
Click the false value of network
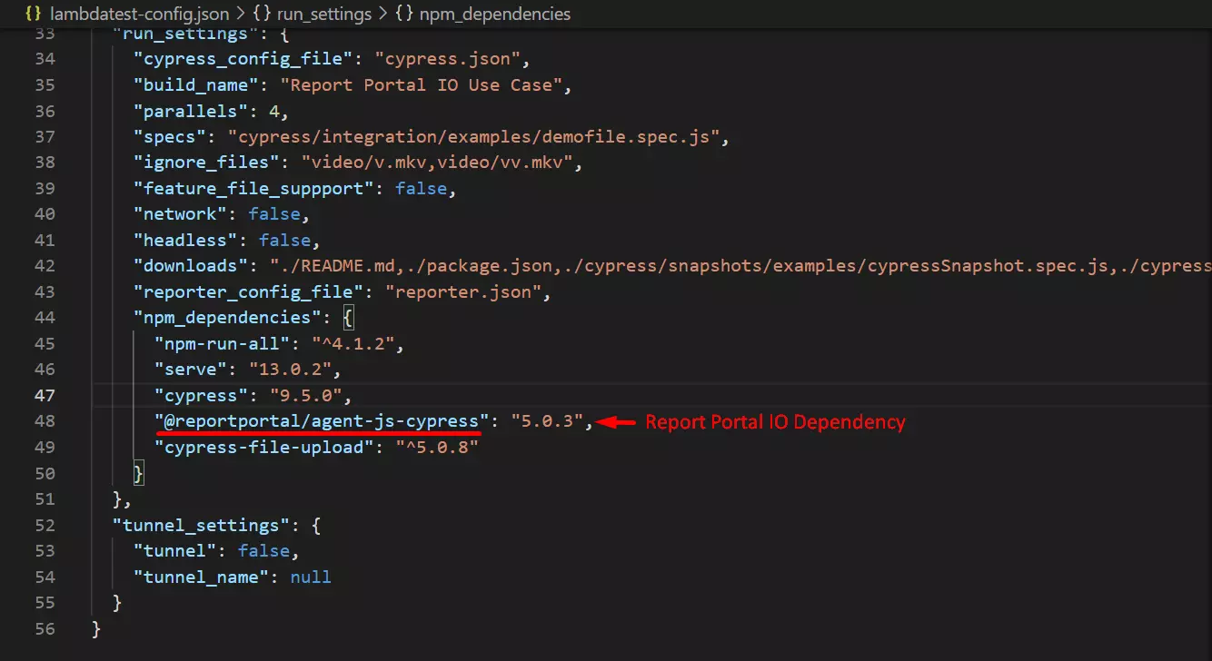tap(273, 214)
